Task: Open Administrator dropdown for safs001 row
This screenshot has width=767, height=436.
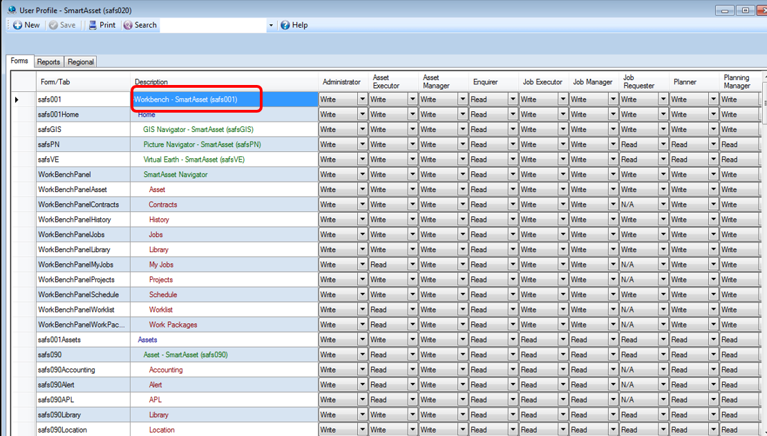Action: [x=363, y=99]
